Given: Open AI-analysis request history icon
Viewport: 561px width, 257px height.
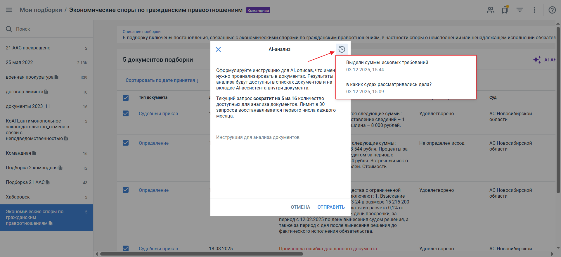Looking at the screenshot, I should 342,49.
